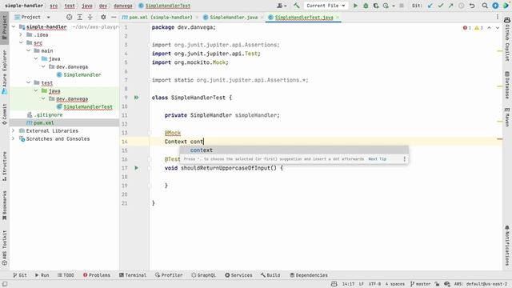Viewport: 512px width, 288px height.
Task: Open GitHub Copilot side panel
Action: pos(507,39)
